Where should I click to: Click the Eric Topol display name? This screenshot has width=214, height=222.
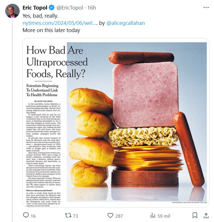coord(35,8)
